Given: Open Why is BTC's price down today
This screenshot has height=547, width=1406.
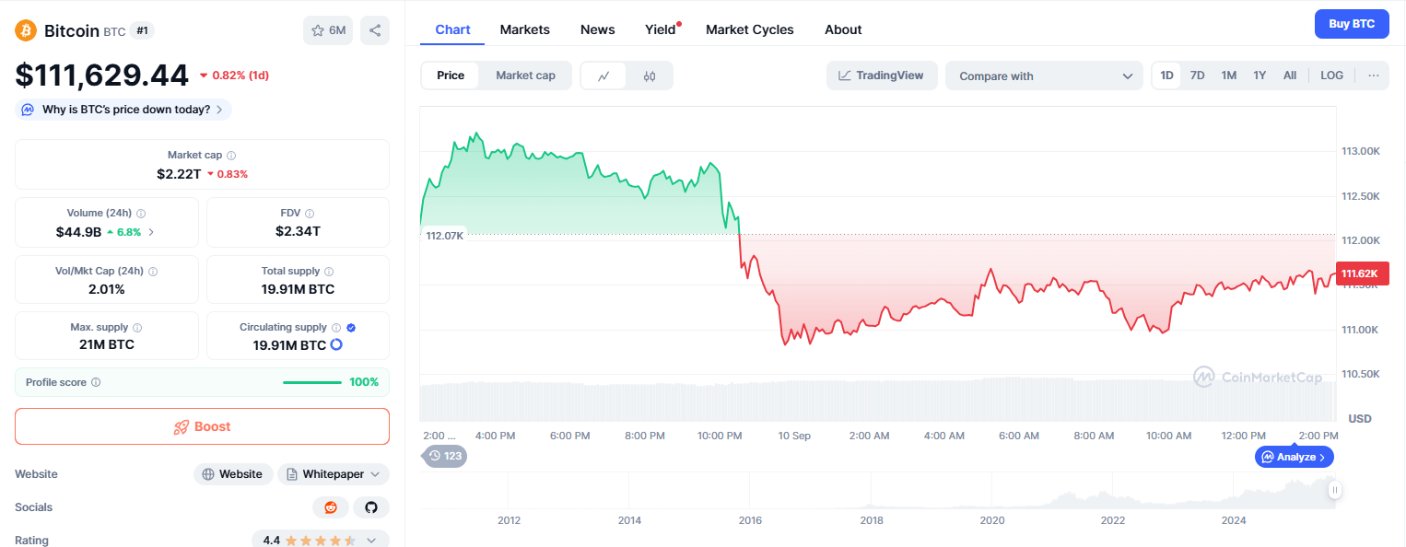Looking at the screenshot, I should (123, 110).
